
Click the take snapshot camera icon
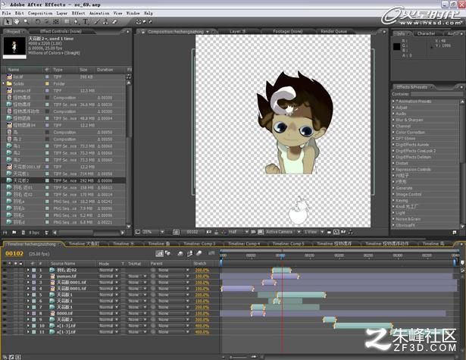[209, 232]
